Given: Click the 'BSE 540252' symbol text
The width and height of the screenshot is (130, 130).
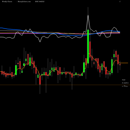Looking at the screenshot, I should point(40,2).
